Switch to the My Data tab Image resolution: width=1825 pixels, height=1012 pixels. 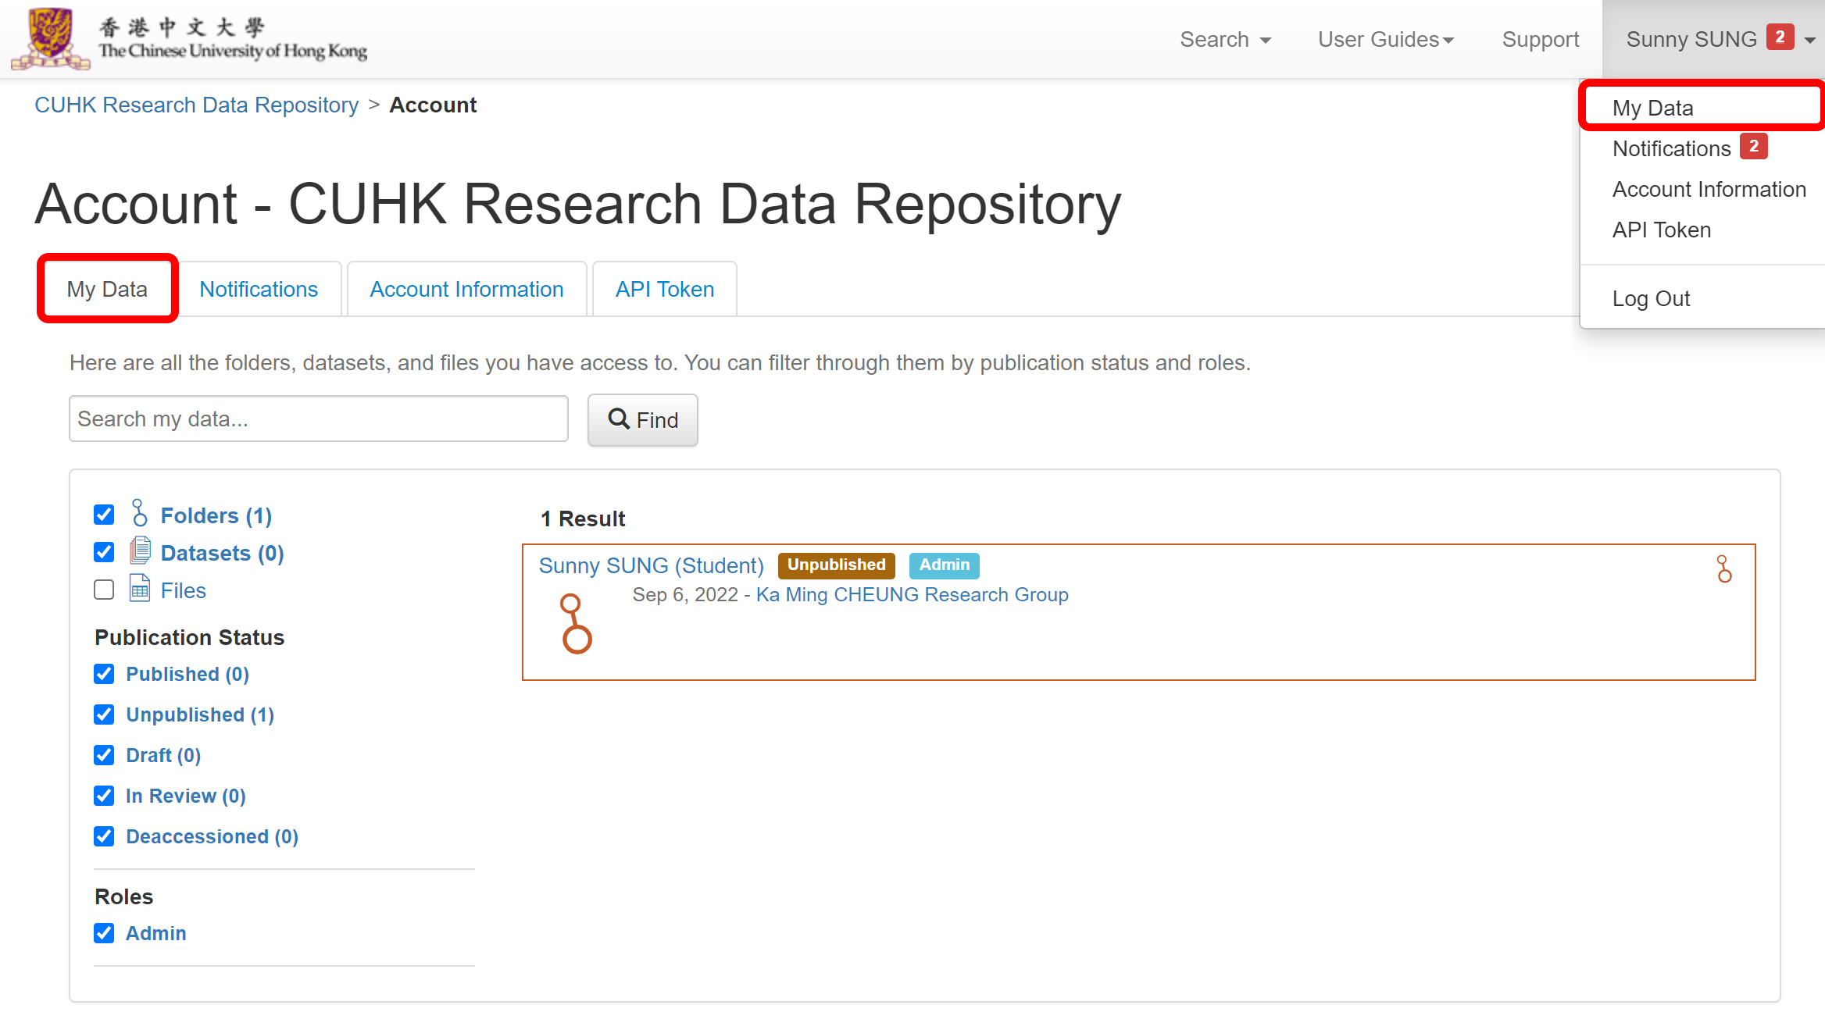coord(107,289)
